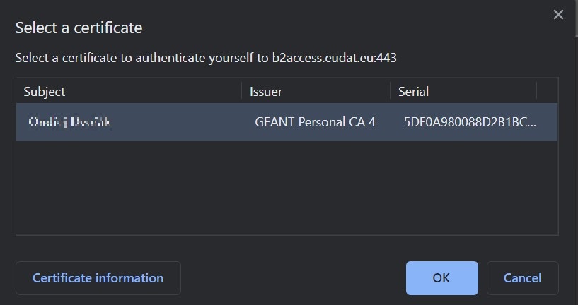Screen dimensions: 578x305
Task: Click the divider right of the Serial header
Action: [x=537, y=92]
